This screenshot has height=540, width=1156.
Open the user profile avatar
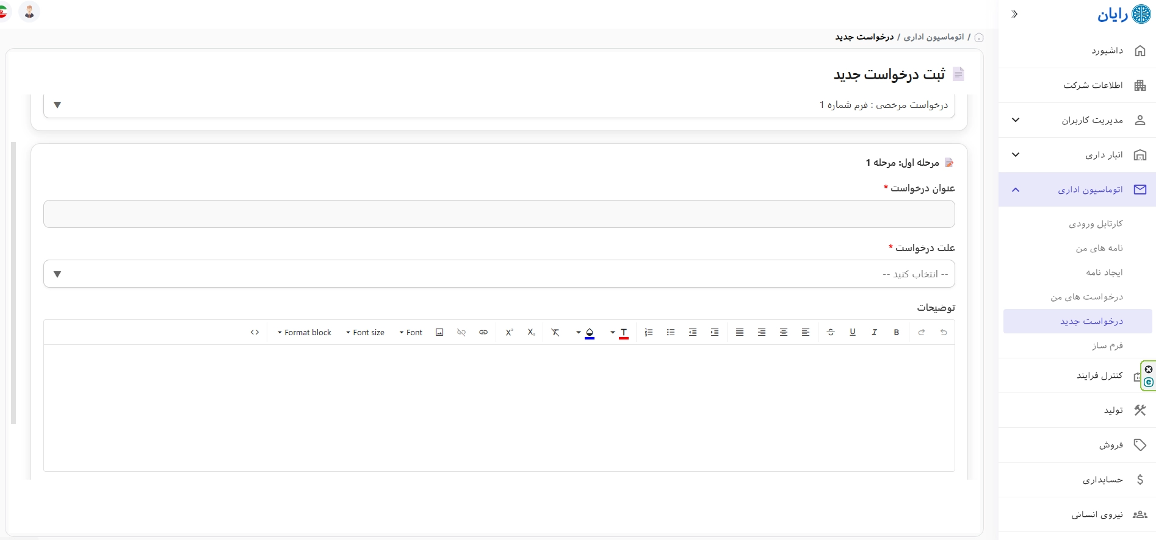(x=29, y=12)
